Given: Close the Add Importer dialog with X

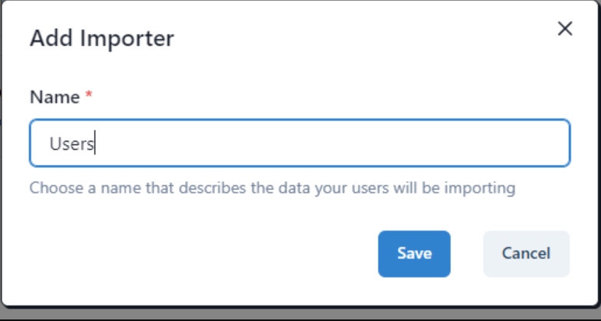Looking at the screenshot, I should pos(565,29).
